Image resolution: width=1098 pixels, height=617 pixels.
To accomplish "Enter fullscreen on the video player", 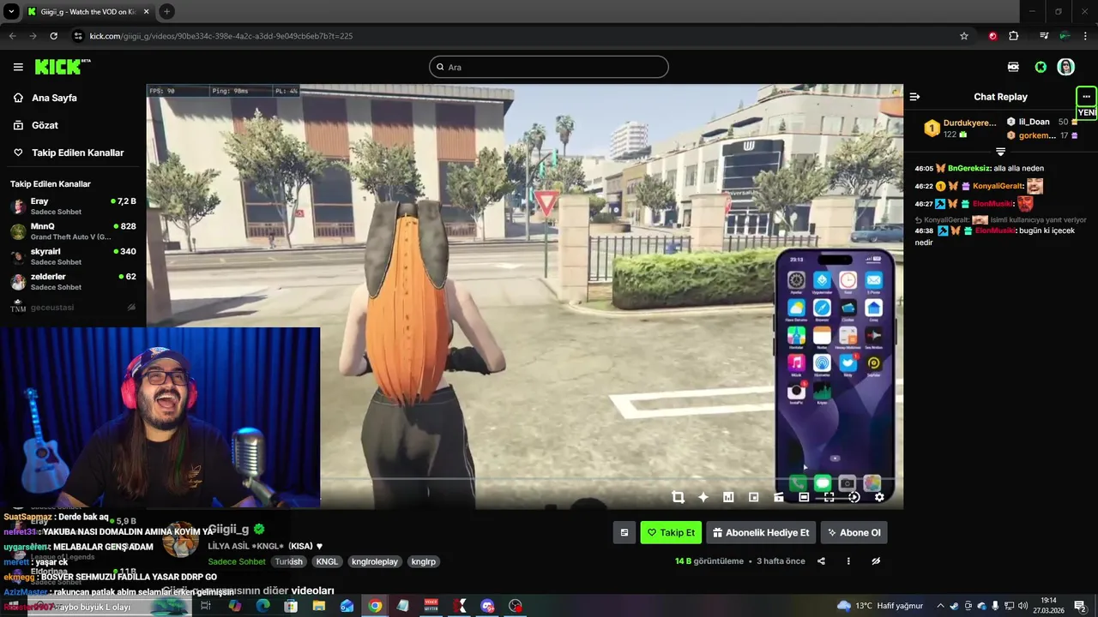I will pyautogui.click(x=829, y=497).
